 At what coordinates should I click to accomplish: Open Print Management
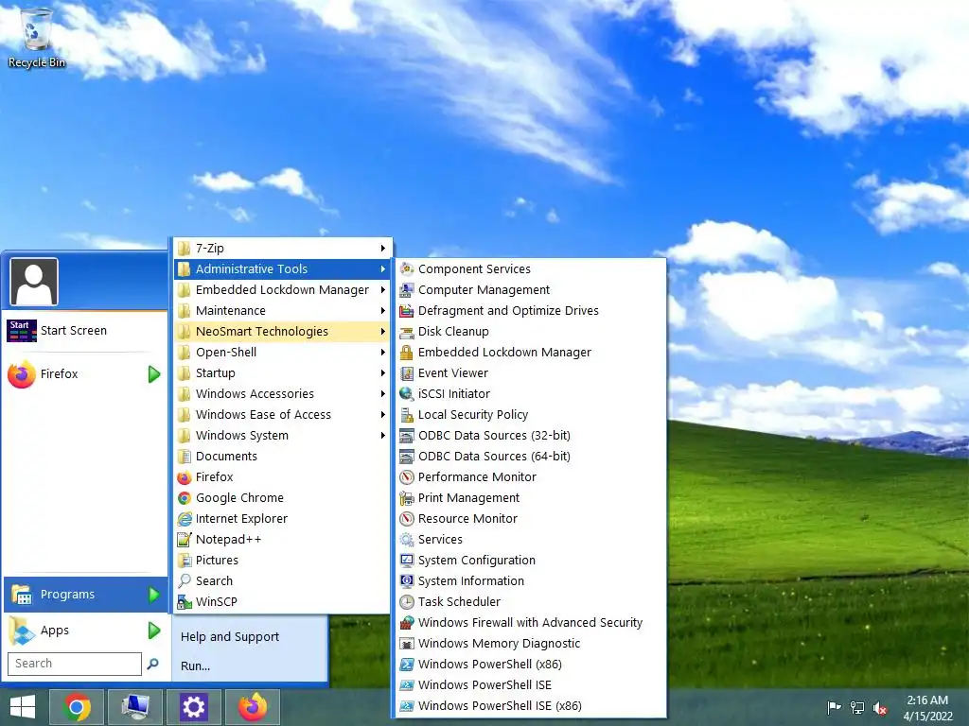(x=530, y=497)
